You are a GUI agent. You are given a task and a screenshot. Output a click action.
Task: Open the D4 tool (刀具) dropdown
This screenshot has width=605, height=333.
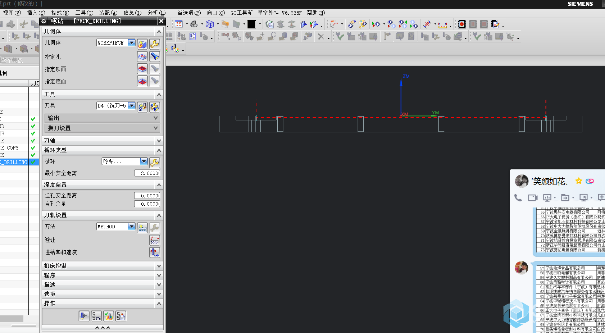[132, 106]
